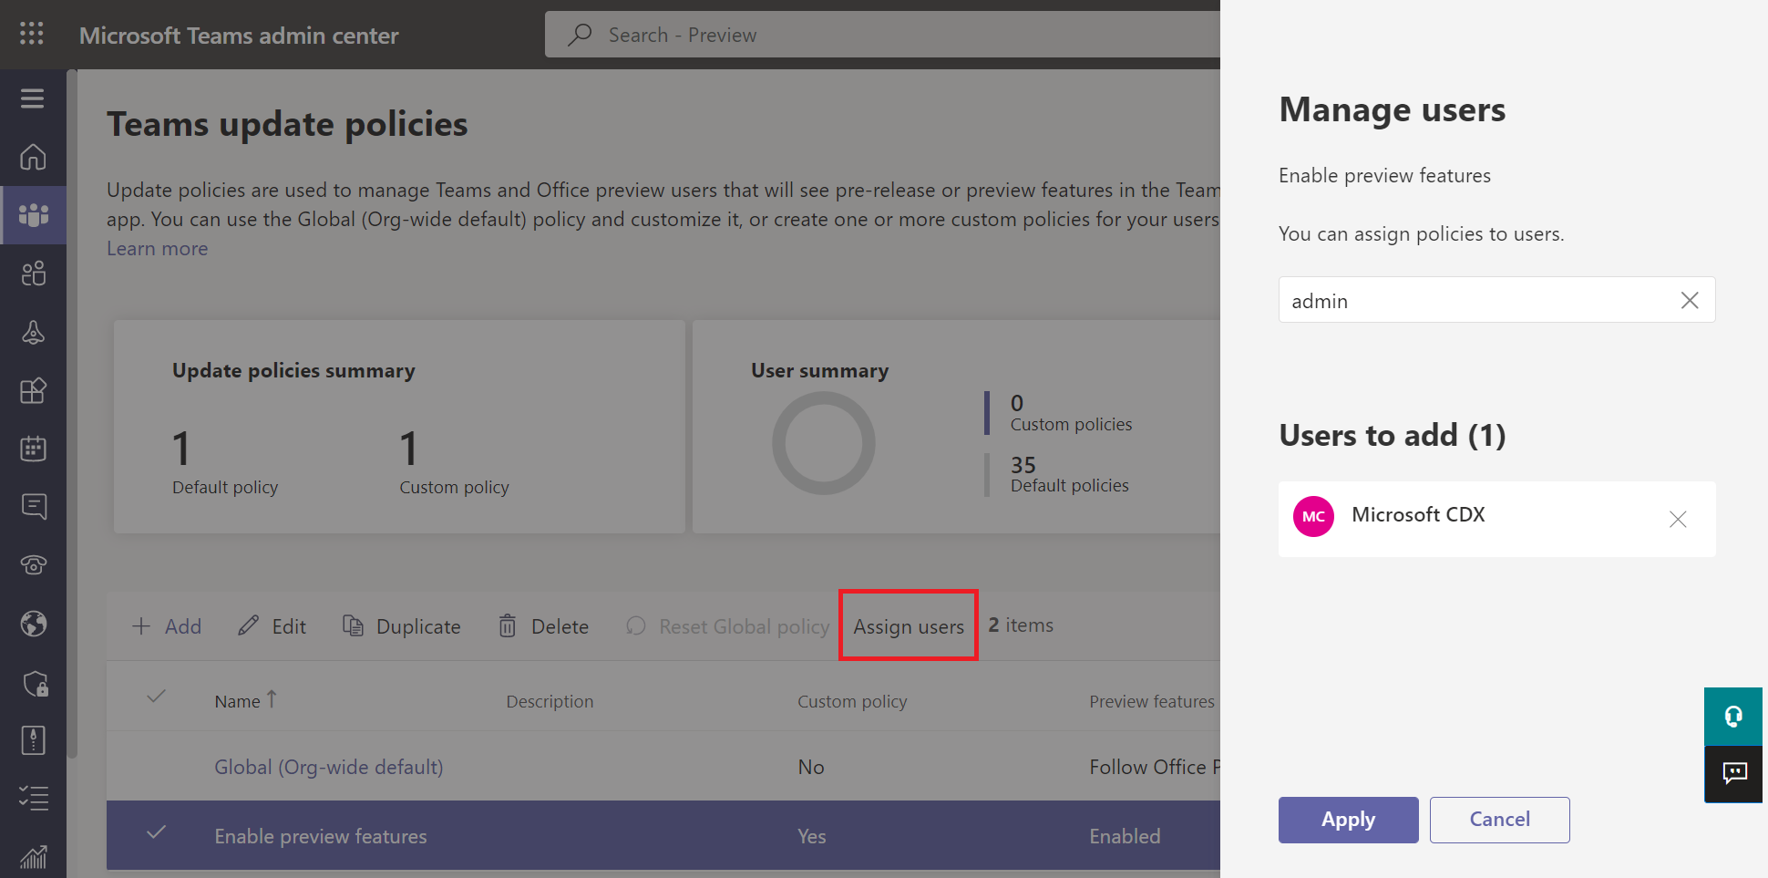Click the Search - Preview box
The height and width of the screenshot is (878, 1768).
[x=882, y=35]
